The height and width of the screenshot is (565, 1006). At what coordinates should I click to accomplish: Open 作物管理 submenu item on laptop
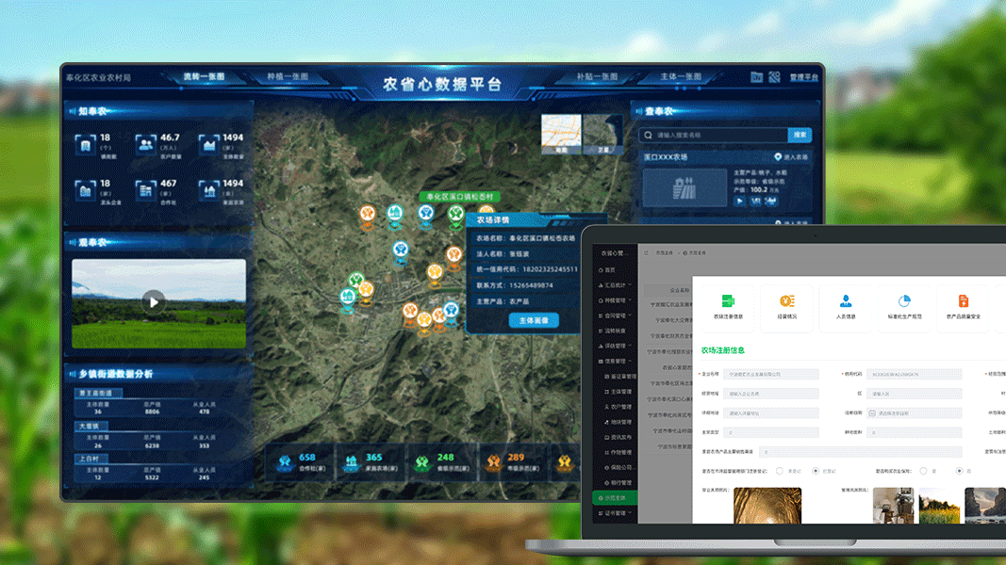click(x=619, y=452)
